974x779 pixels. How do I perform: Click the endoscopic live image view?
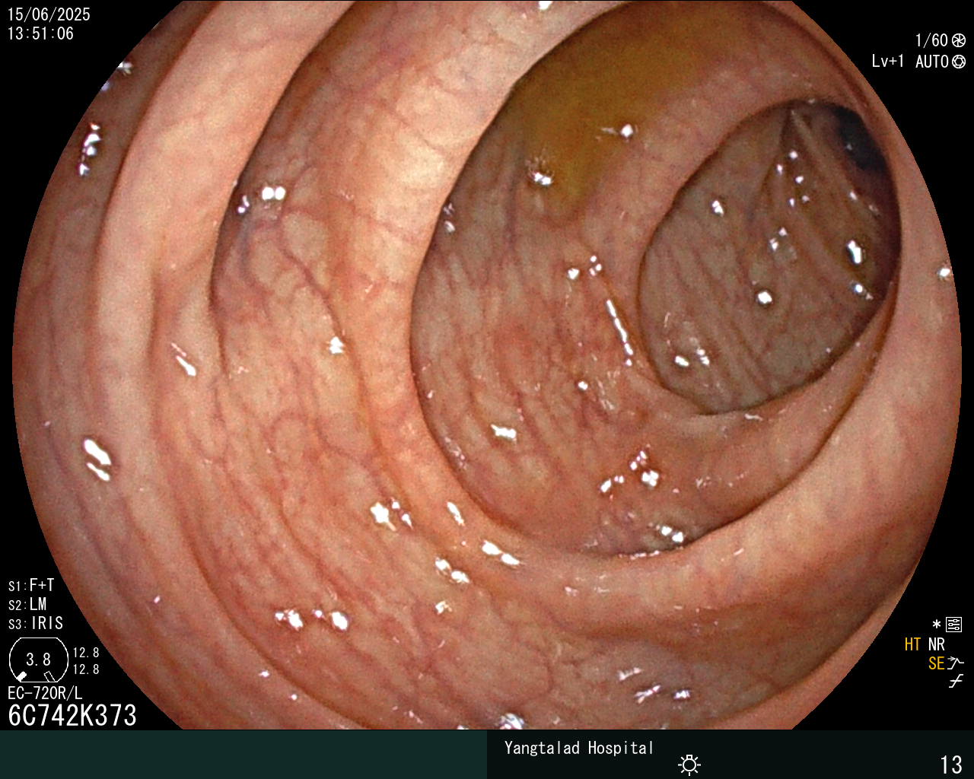pyautogui.click(x=487, y=365)
